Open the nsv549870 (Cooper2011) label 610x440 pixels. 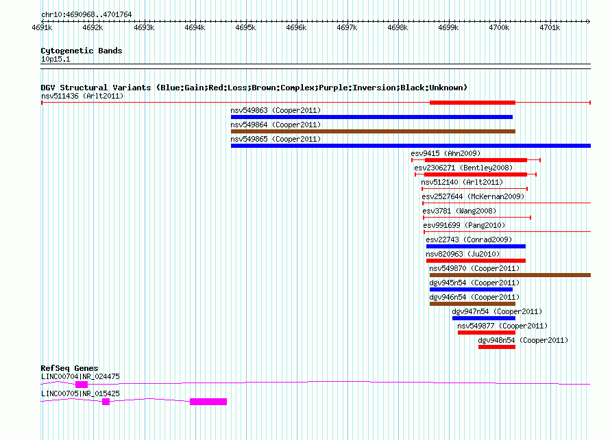474,268
